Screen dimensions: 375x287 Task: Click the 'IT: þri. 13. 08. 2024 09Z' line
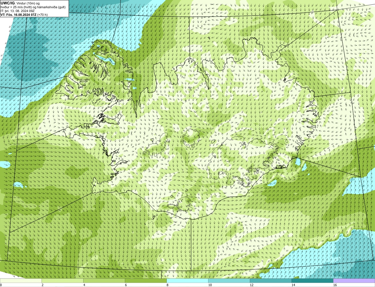pyautogui.click(x=18, y=11)
